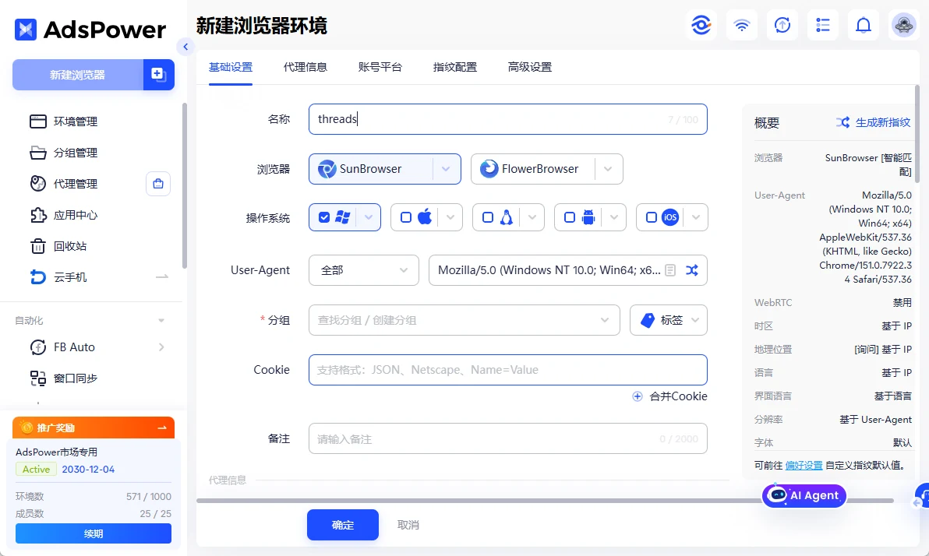
Task: Check the Android operating system checkbox
Action: pos(570,217)
